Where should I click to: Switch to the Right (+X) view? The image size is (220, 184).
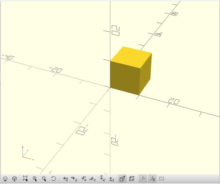coord(65,179)
